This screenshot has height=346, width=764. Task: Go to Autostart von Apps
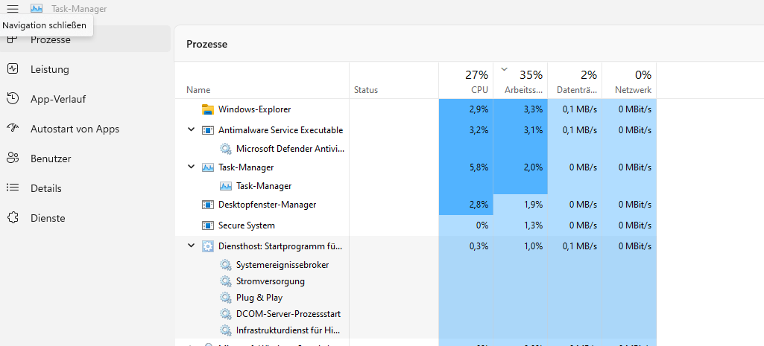[x=85, y=129]
